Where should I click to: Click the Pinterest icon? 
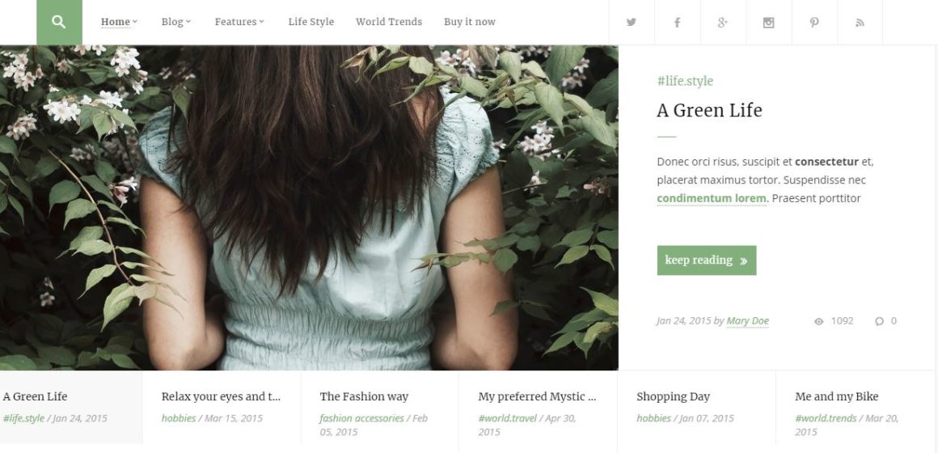814,22
